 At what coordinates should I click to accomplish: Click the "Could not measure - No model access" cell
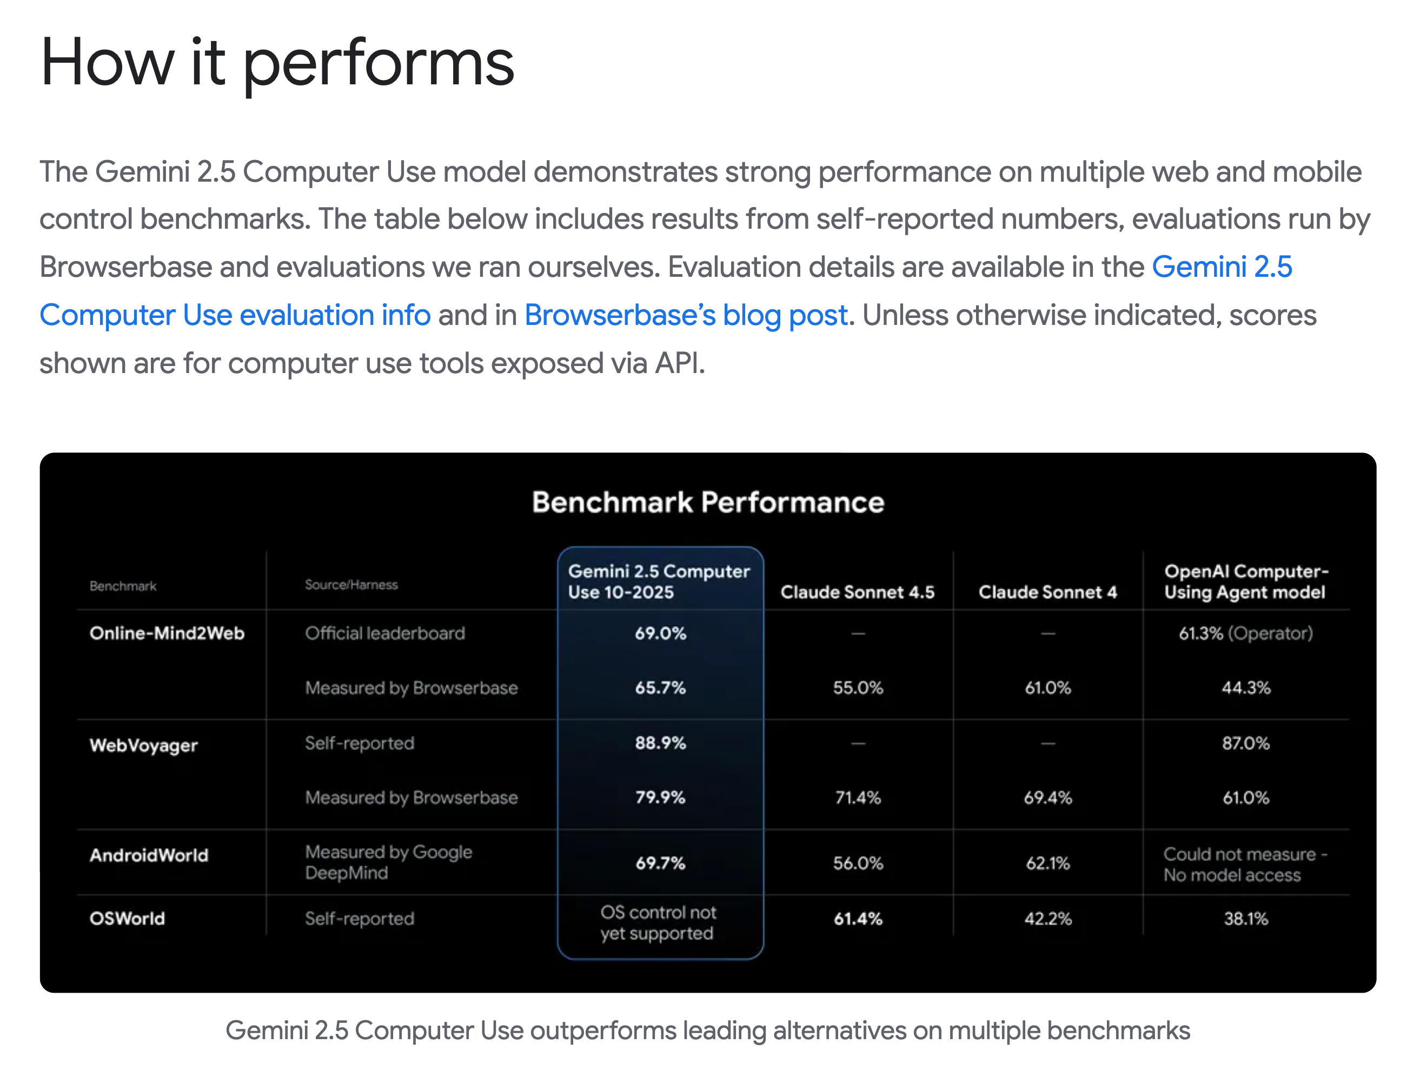pos(1244,865)
